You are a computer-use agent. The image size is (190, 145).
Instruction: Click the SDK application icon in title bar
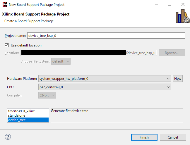click(5, 4)
